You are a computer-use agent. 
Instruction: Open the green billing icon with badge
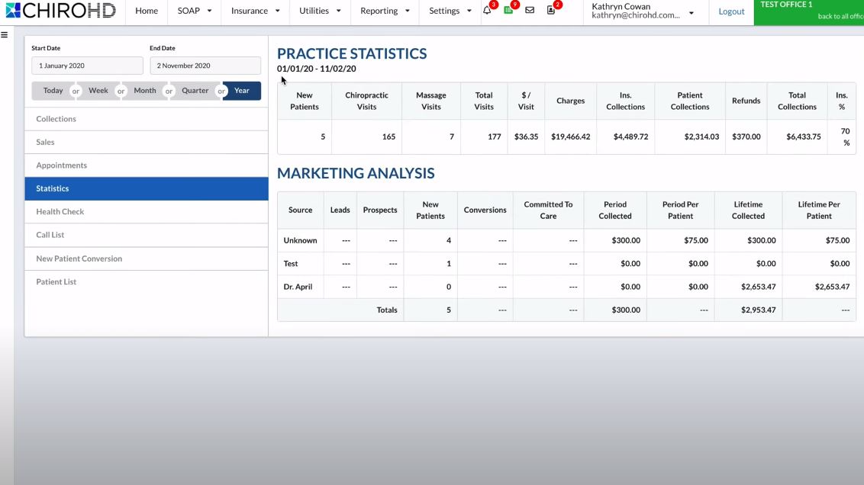click(x=508, y=11)
